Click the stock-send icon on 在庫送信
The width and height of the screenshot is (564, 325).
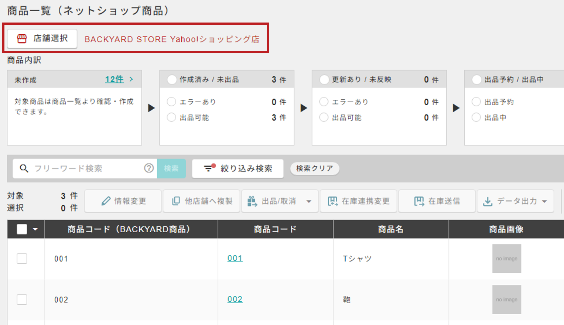pos(419,201)
